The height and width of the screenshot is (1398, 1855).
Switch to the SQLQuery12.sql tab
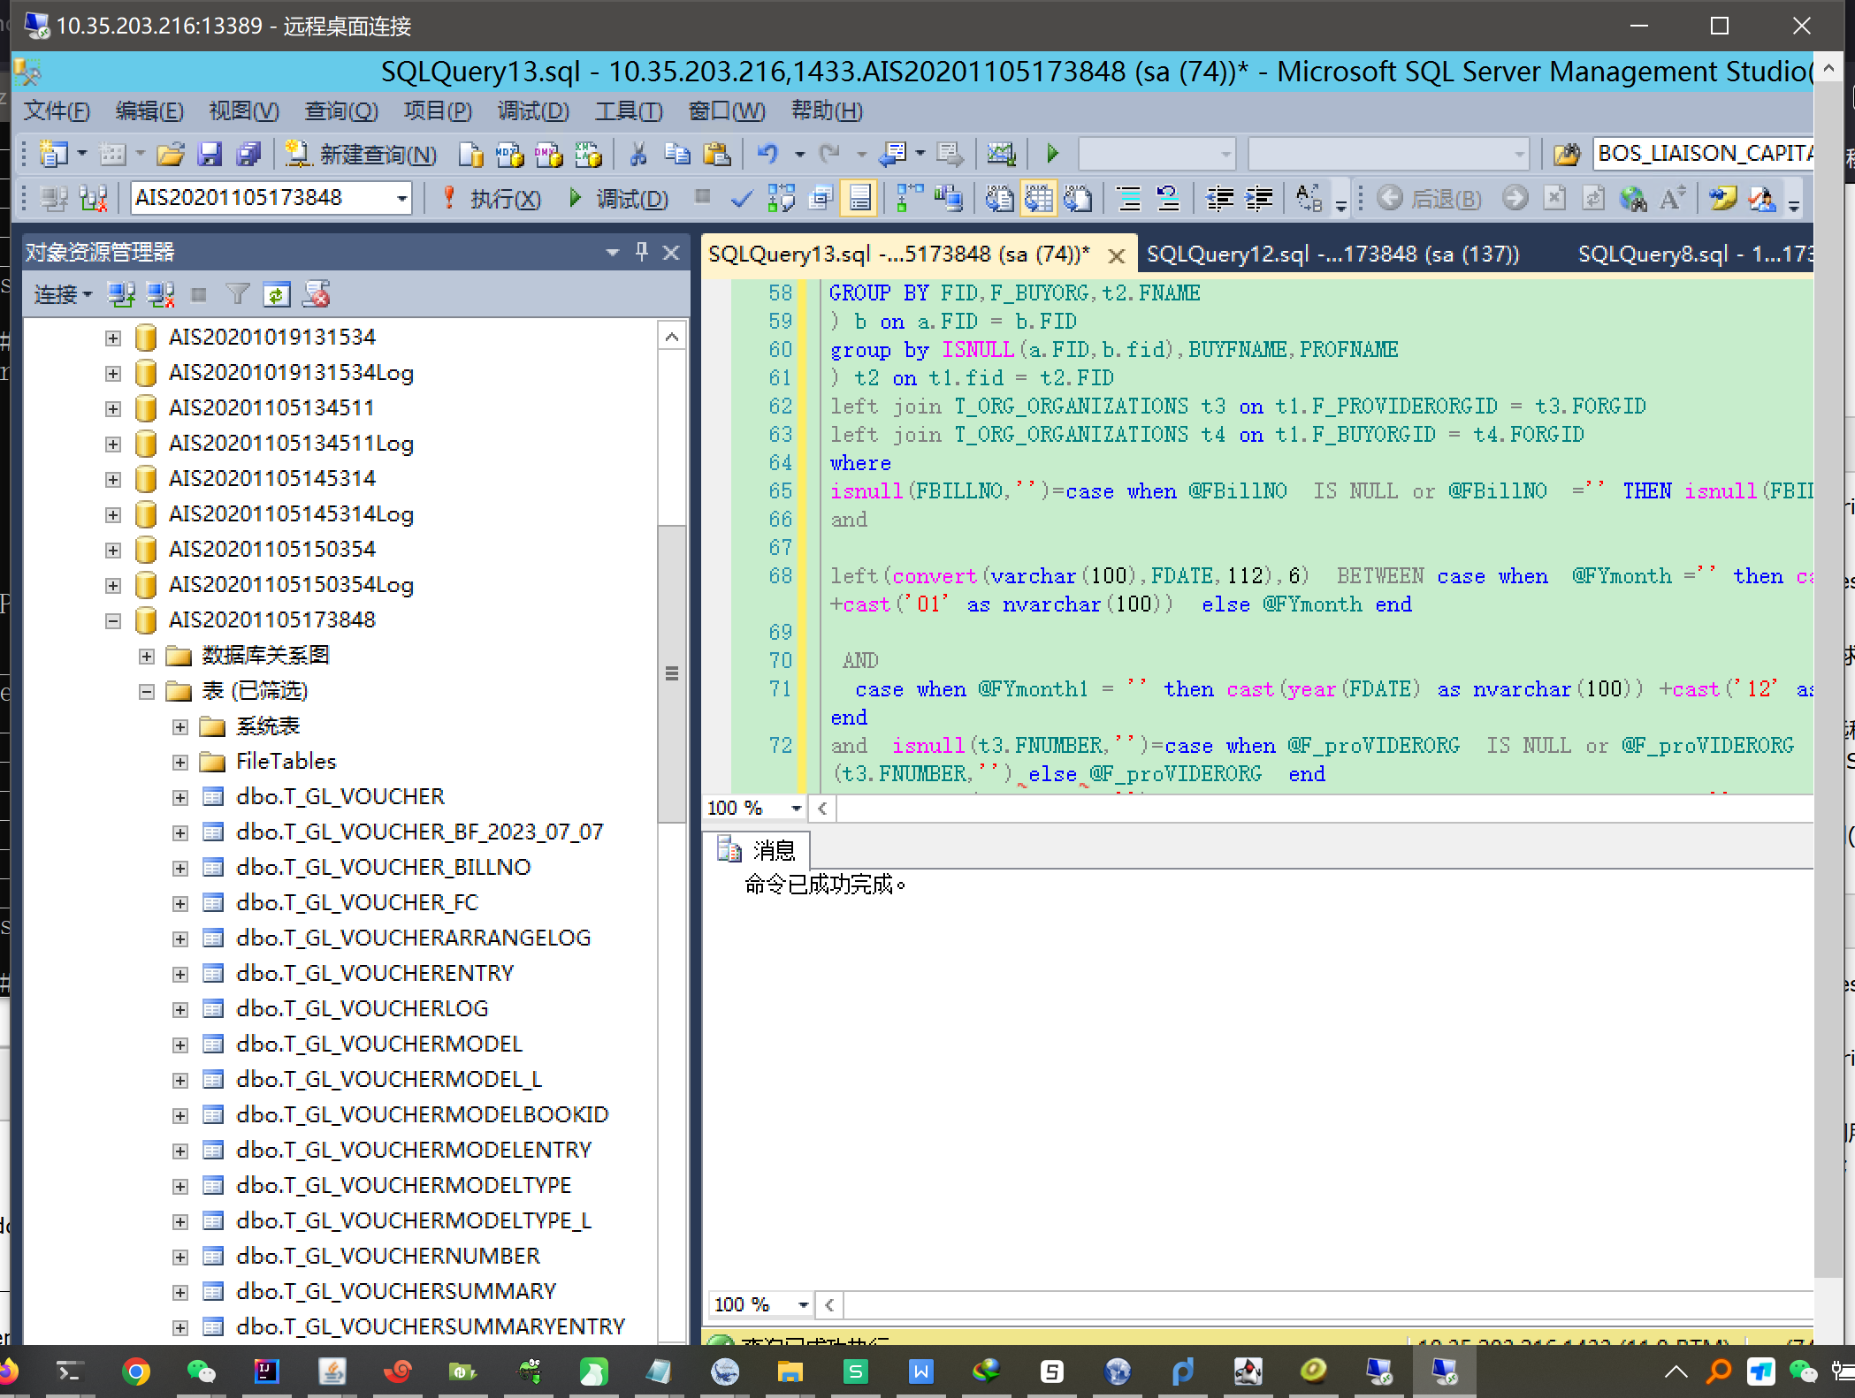click(x=1332, y=255)
